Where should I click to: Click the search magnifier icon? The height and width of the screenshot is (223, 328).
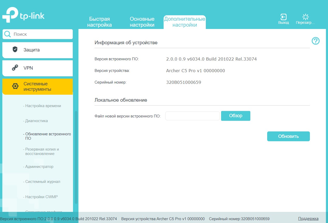pyautogui.click(x=8, y=34)
